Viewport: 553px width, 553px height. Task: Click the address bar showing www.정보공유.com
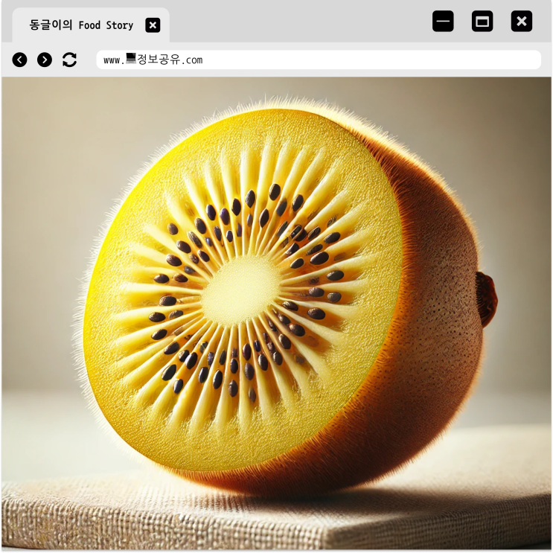click(x=319, y=60)
